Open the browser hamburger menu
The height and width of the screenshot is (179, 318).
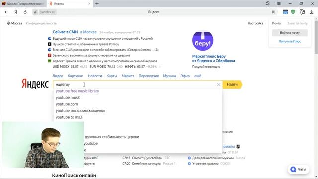point(279,3)
